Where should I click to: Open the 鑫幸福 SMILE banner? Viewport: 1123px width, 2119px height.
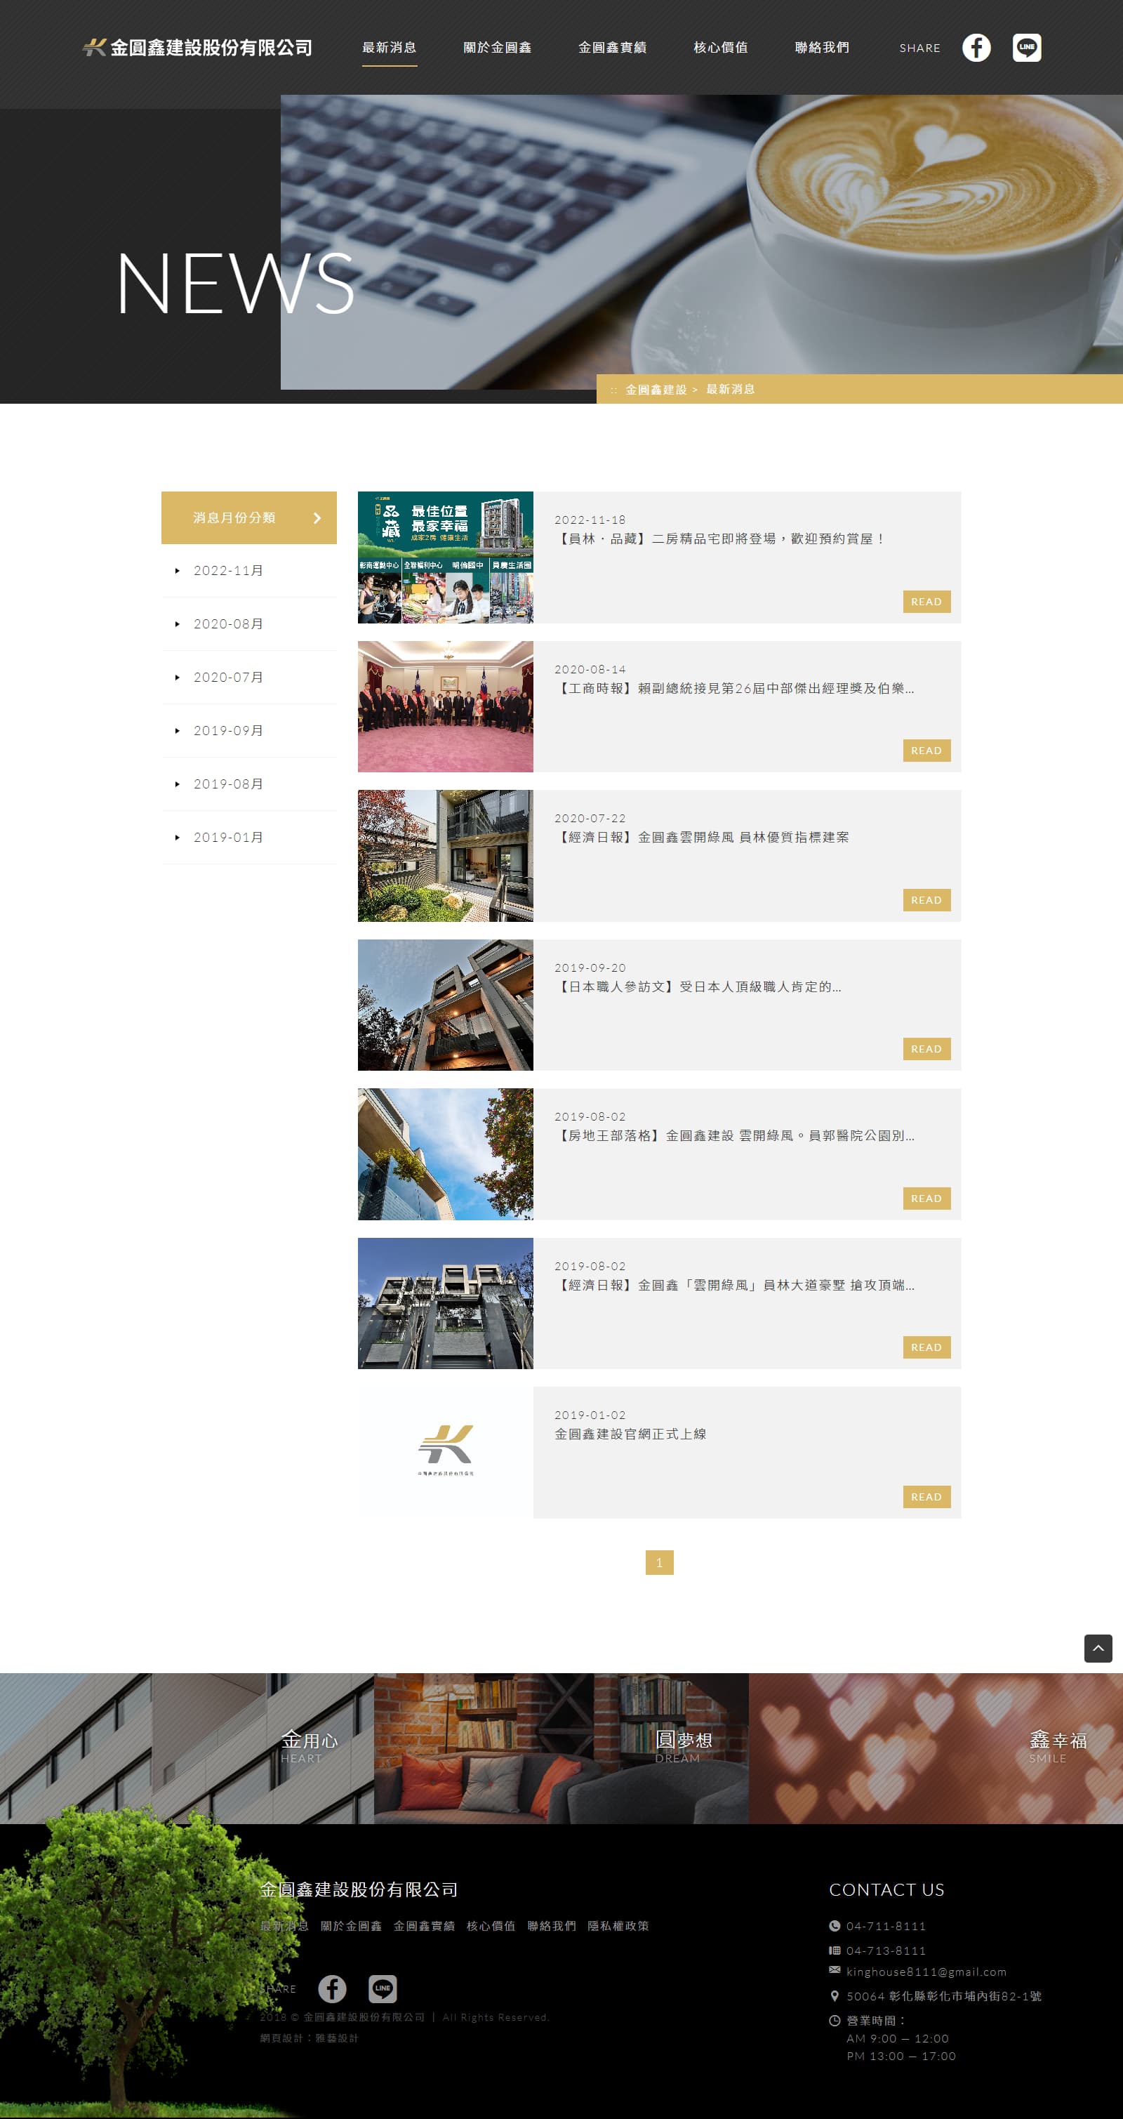pyautogui.click(x=936, y=1748)
